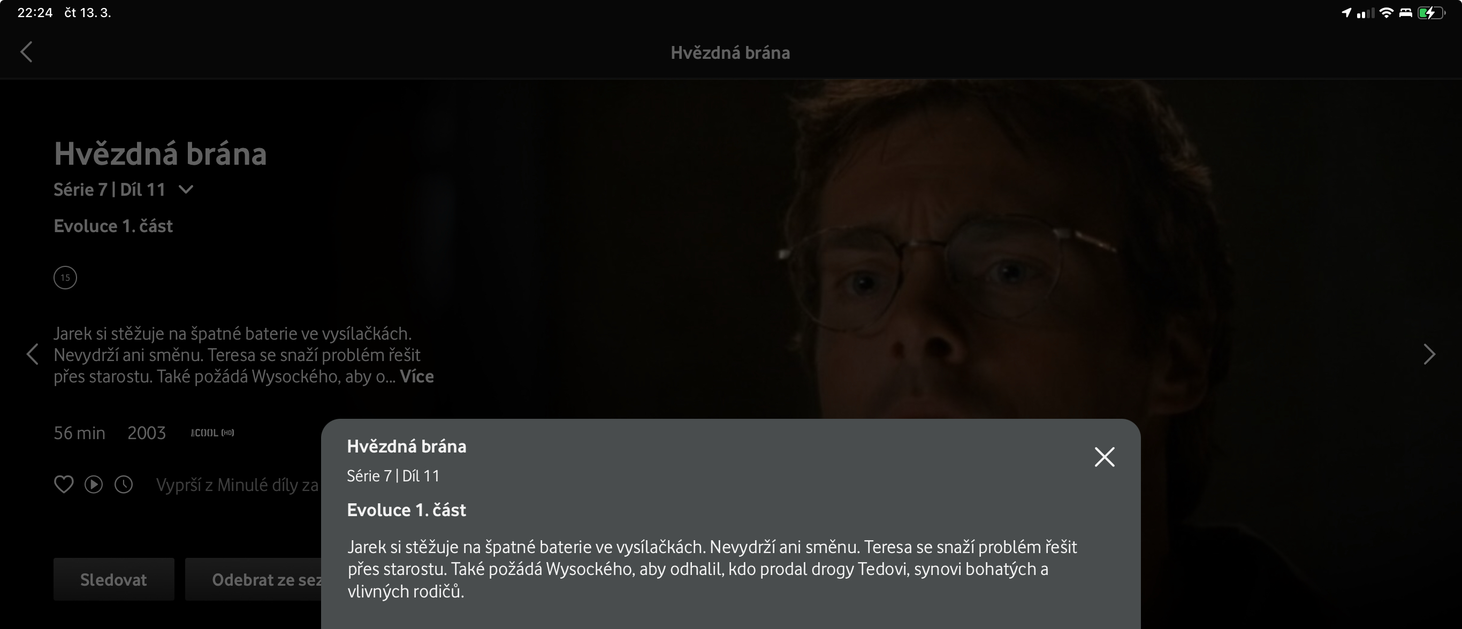Tap the Wi-Fi status icon
Viewport: 1462px width, 629px height.
(x=1386, y=12)
